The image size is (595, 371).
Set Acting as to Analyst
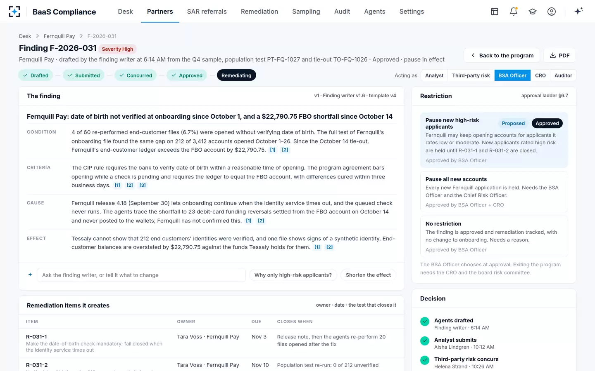(434, 75)
